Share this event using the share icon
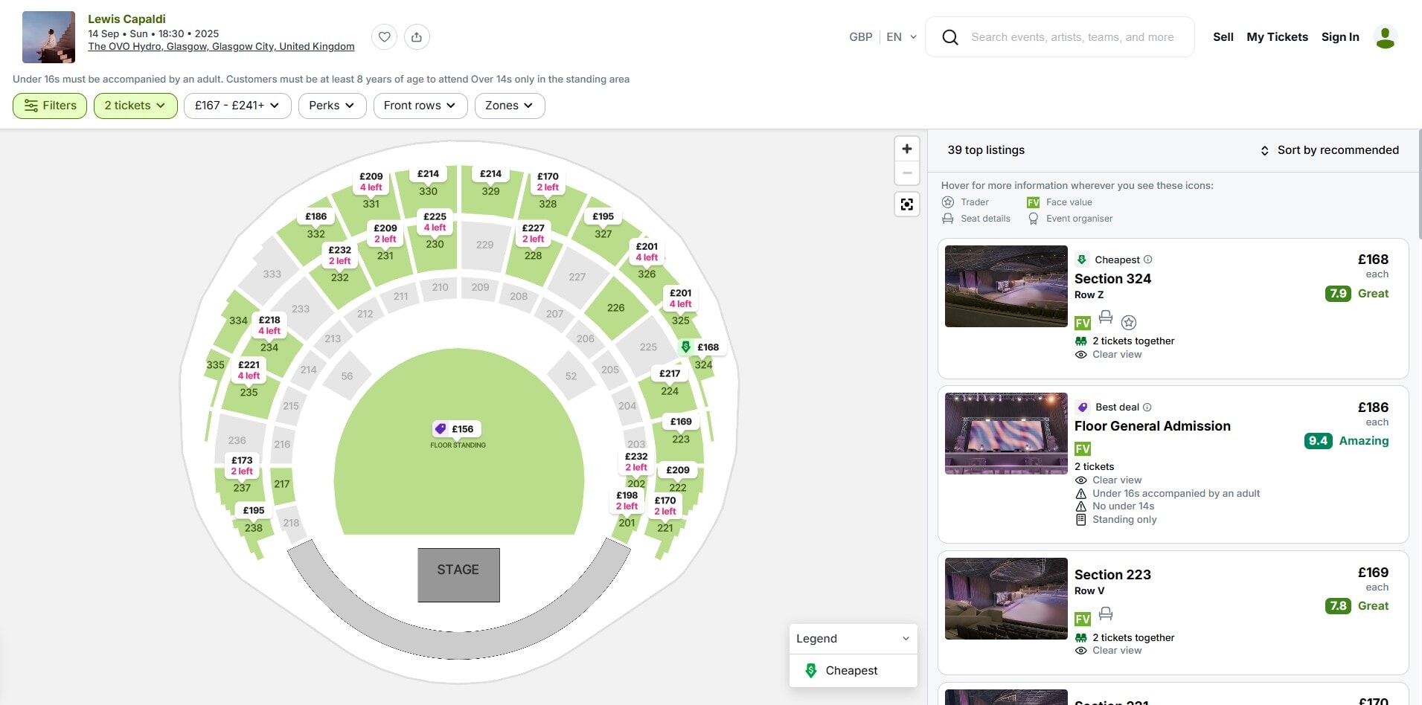This screenshot has width=1422, height=705. click(x=417, y=37)
